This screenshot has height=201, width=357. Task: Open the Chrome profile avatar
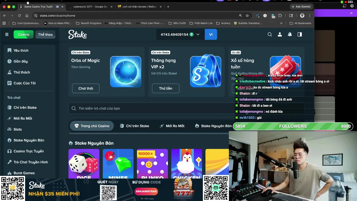[x=302, y=16]
